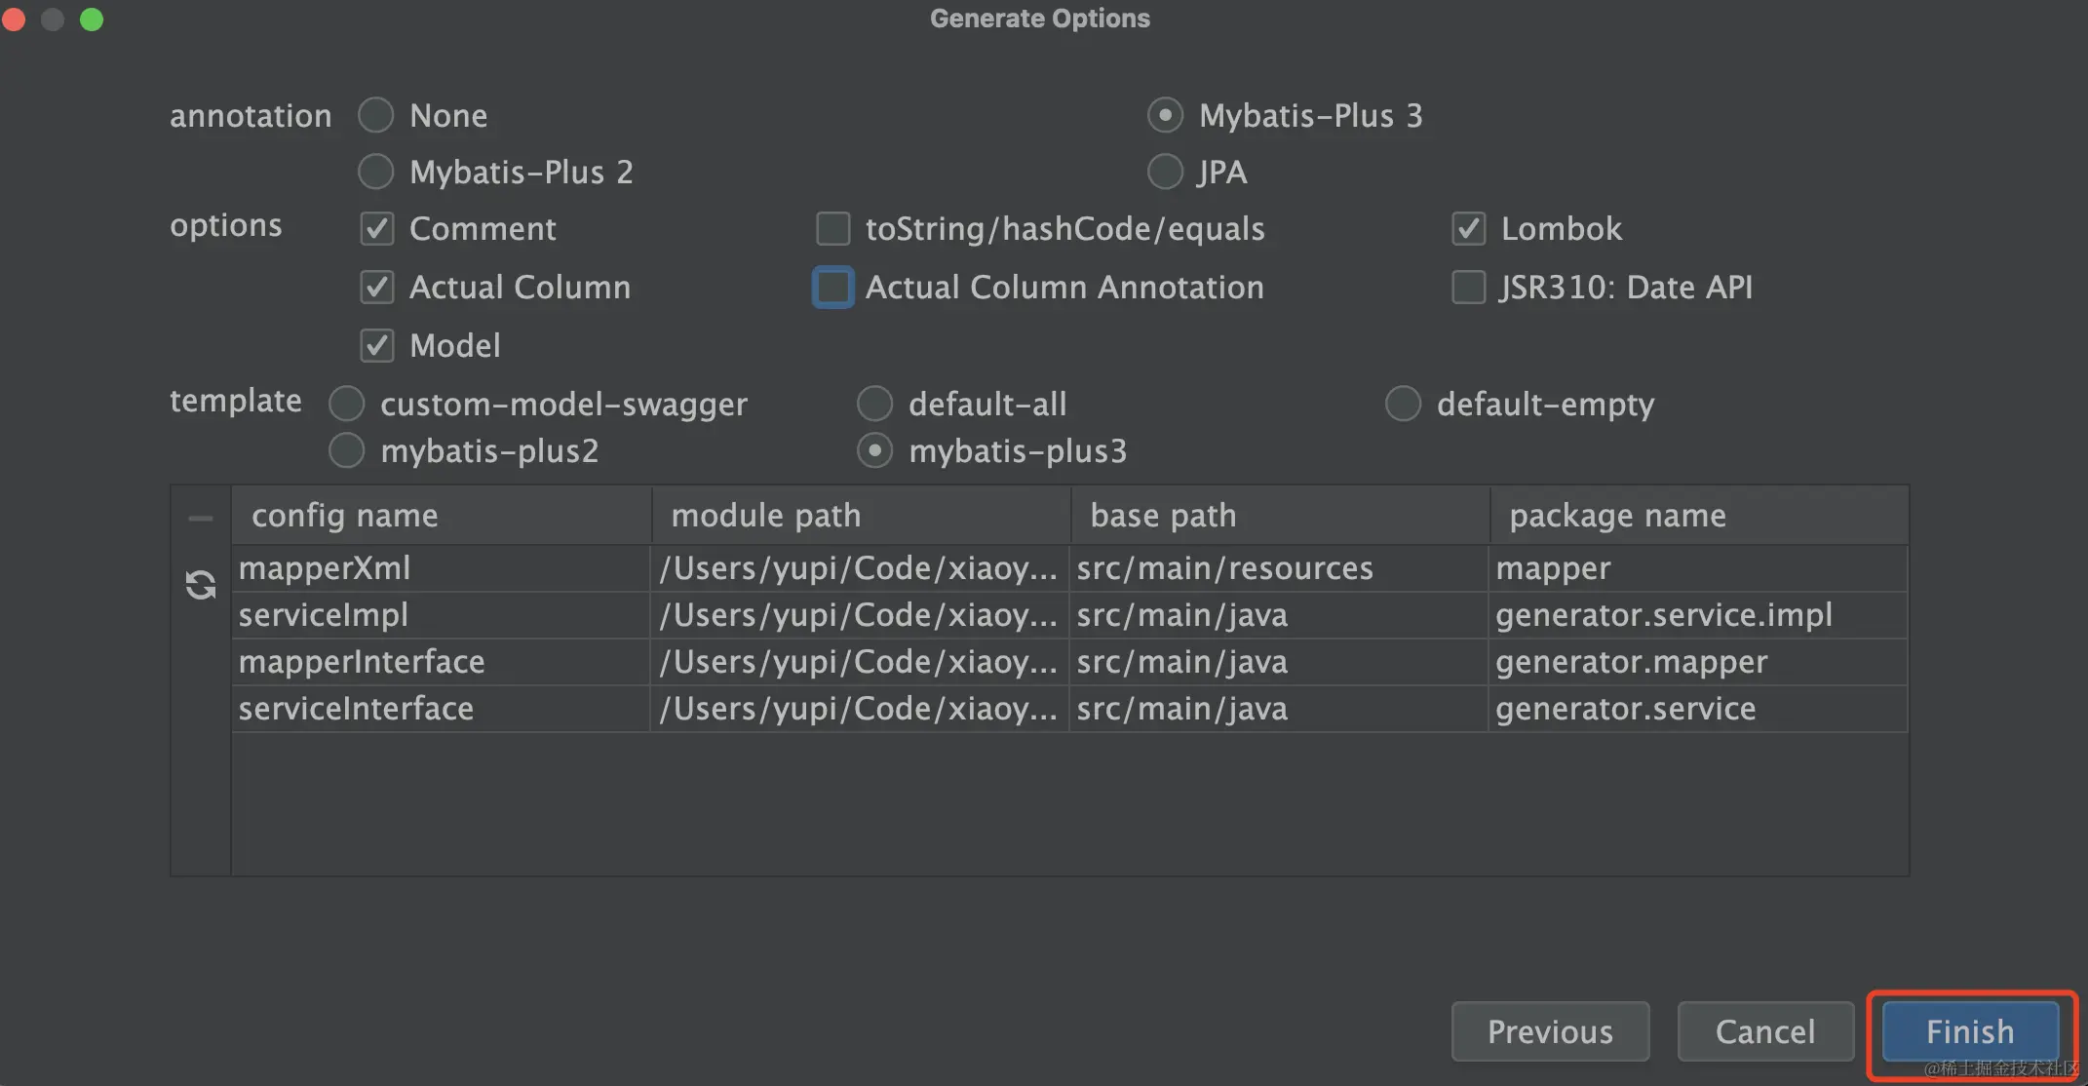Screen dimensions: 2088x1086
Task: Select the JPA annotation radio button
Action: pyautogui.click(x=1165, y=173)
